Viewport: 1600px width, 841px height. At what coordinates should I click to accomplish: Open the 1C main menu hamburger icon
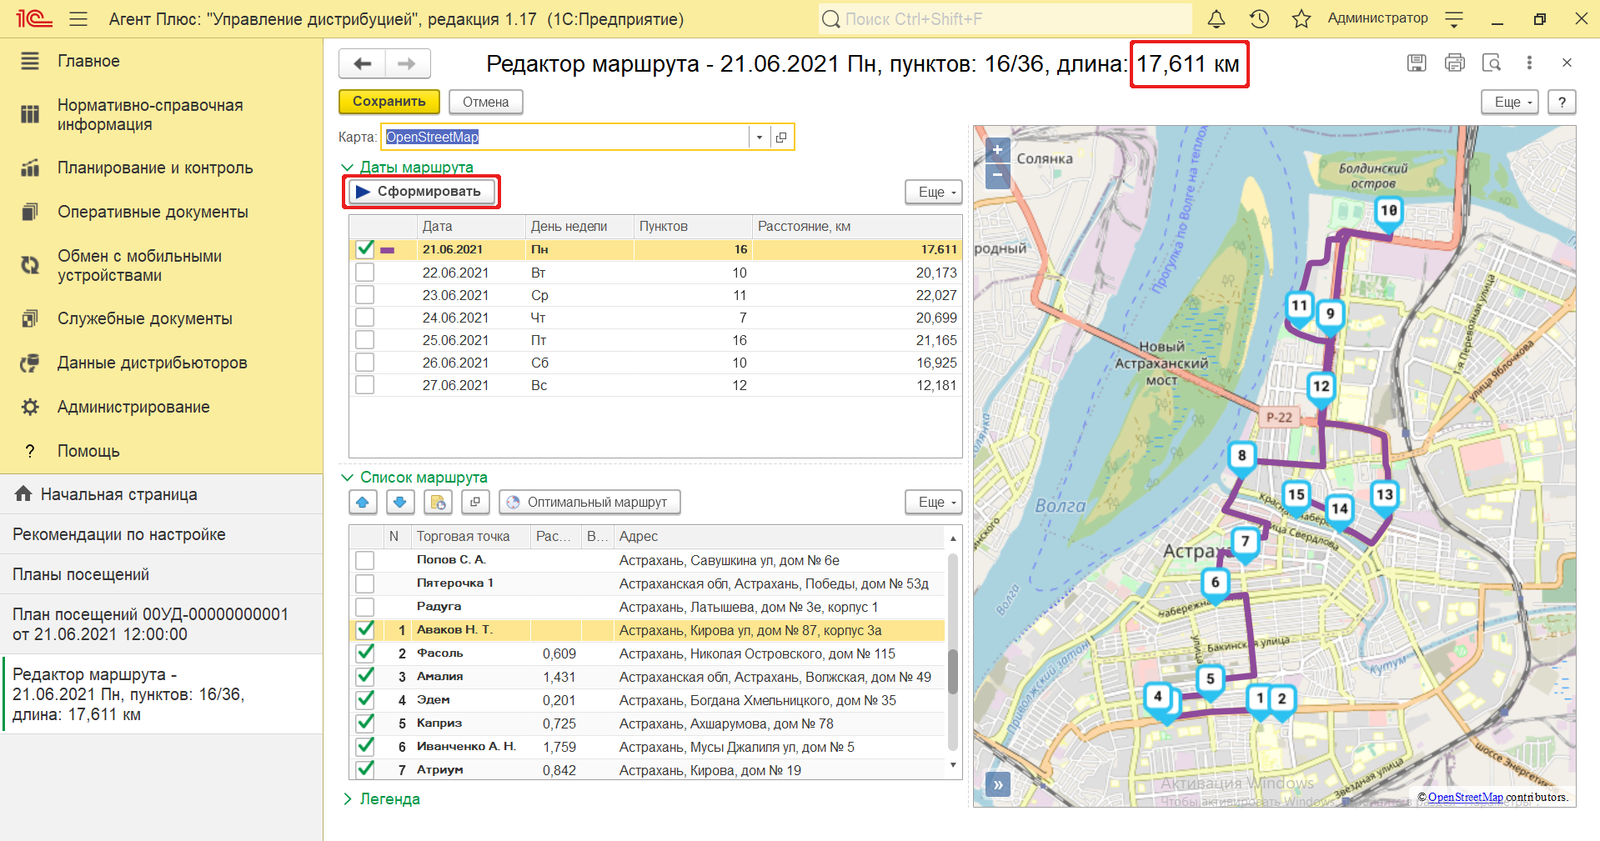78,18
